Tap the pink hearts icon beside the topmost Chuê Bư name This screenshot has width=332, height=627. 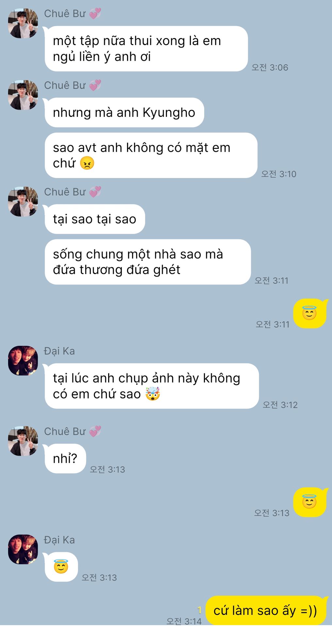click(x=95, y=13)
